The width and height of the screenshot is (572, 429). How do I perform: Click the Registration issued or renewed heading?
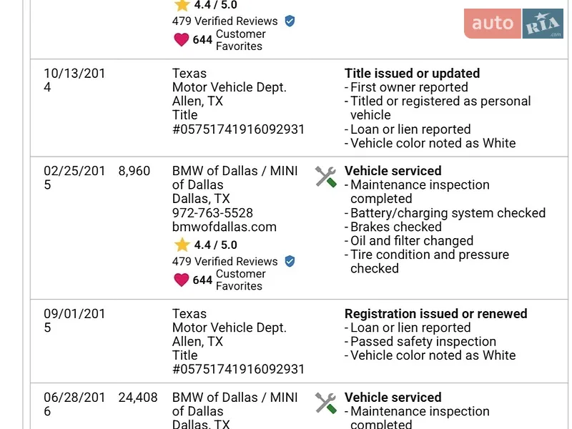click(436, 314)
